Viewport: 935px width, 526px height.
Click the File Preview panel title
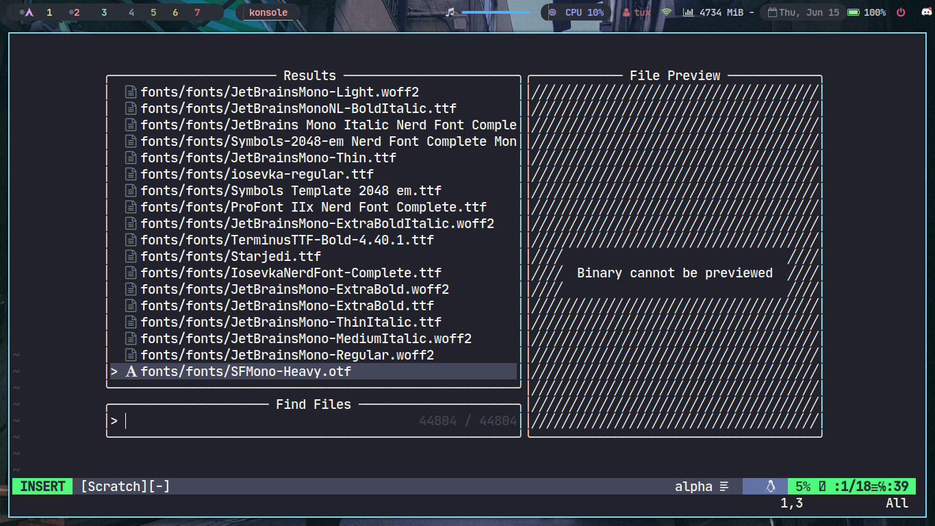point(675,75)
